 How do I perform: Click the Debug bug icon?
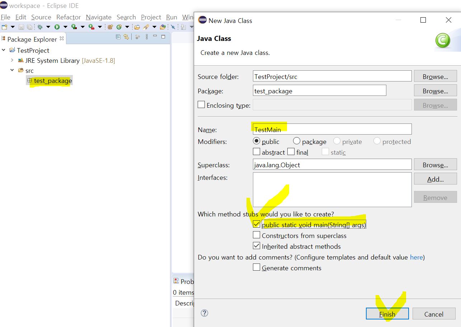pos(40,27)
